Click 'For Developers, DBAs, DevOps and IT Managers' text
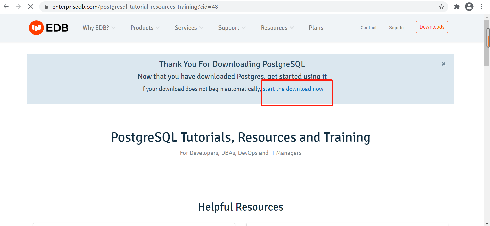 click(241, 153)
